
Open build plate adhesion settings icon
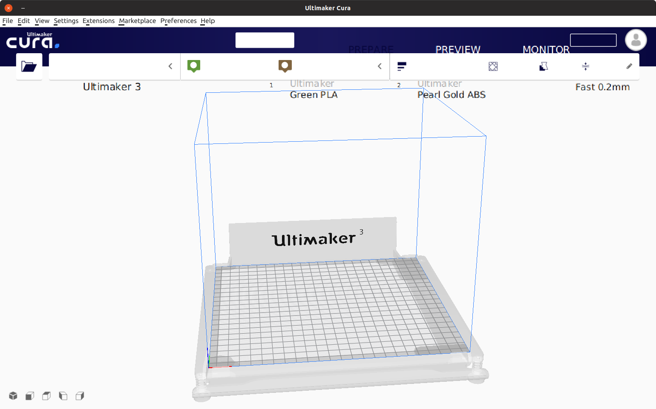pyautogui.click(x=586, y=66)
